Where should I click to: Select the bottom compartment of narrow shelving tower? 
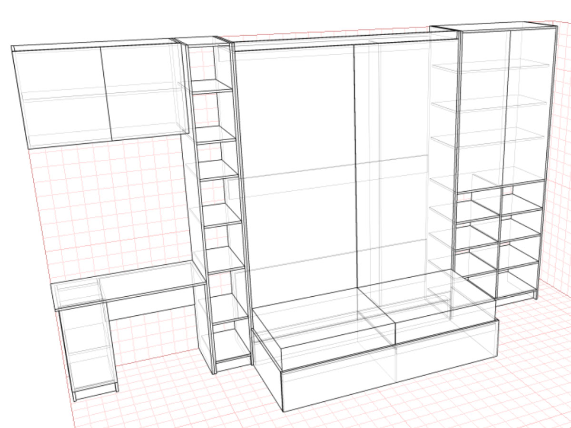[231, 345]
